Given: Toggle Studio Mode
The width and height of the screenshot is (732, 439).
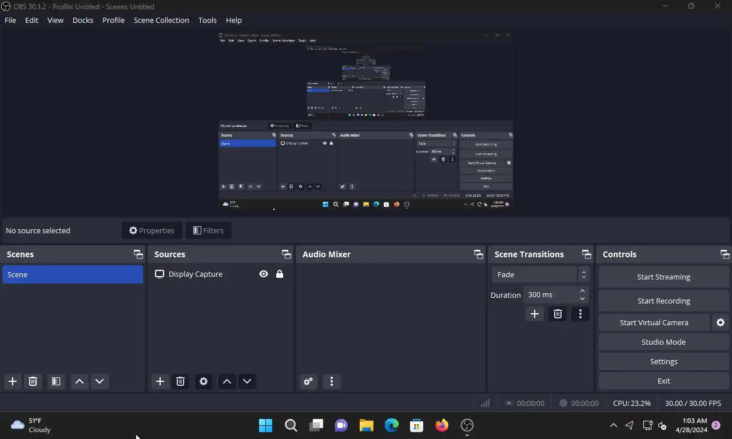Looking at the screenshot, I should [x=663, y=342].
